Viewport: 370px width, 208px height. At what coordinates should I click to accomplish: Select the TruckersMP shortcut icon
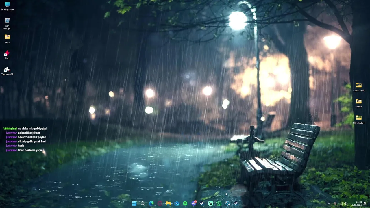click(x=7, y=71)
